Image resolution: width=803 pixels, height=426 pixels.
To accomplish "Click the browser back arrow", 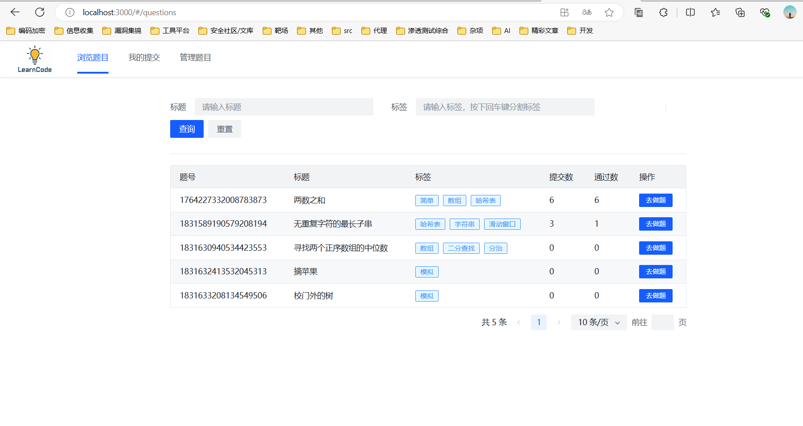I will (x=15, y=12).
